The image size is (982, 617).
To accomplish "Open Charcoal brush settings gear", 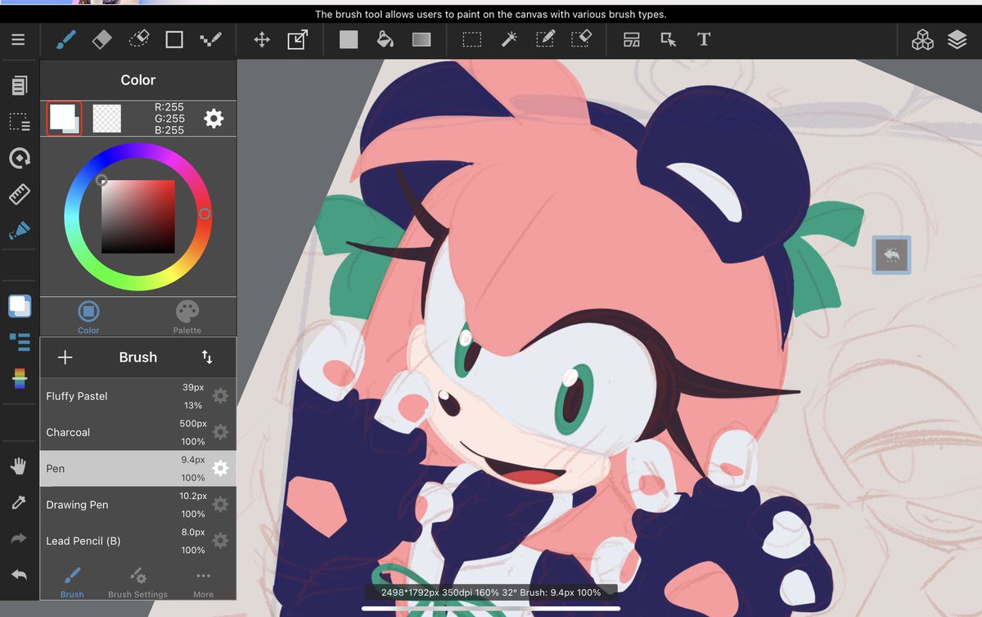I will [220, 432].
